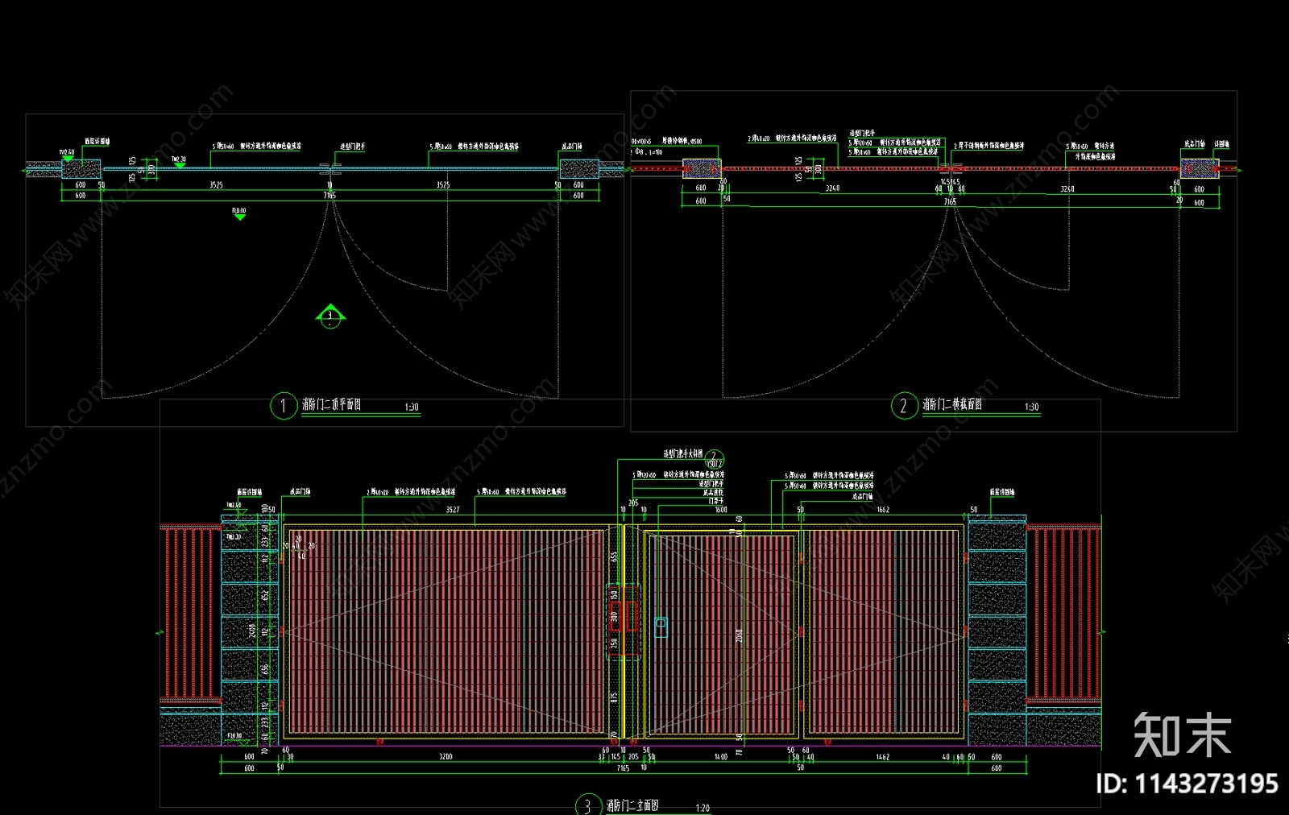Select the 2060 vertical dimension inside the small door
Screen dimensions: 1289x815
(740, 635)
